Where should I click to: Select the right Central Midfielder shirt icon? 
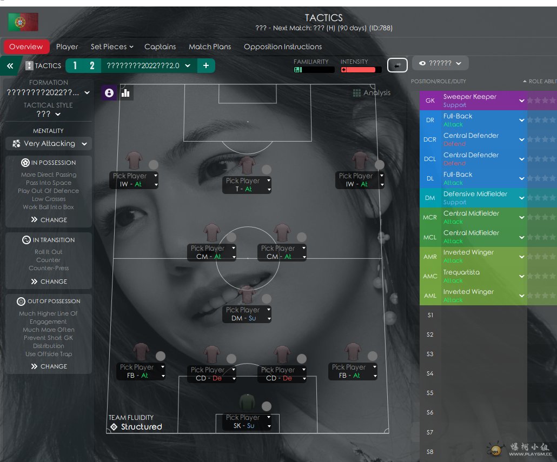(x=282, y=233)
